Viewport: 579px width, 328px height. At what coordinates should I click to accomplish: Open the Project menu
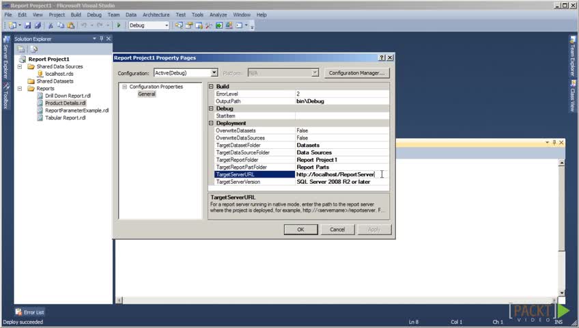click(x=57, y=15)
